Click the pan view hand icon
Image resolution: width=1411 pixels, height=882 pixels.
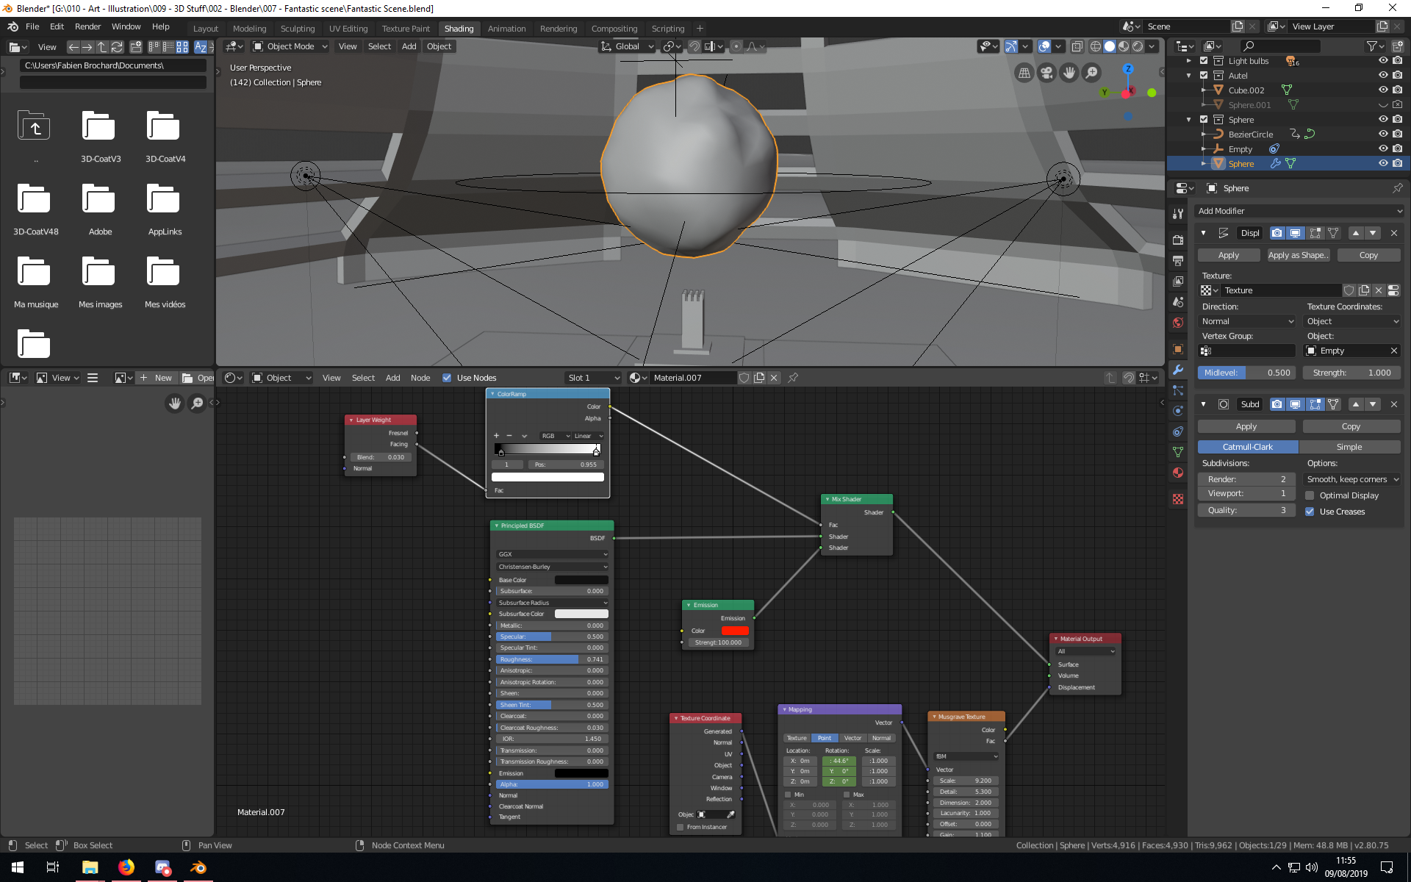point(1069,73)
